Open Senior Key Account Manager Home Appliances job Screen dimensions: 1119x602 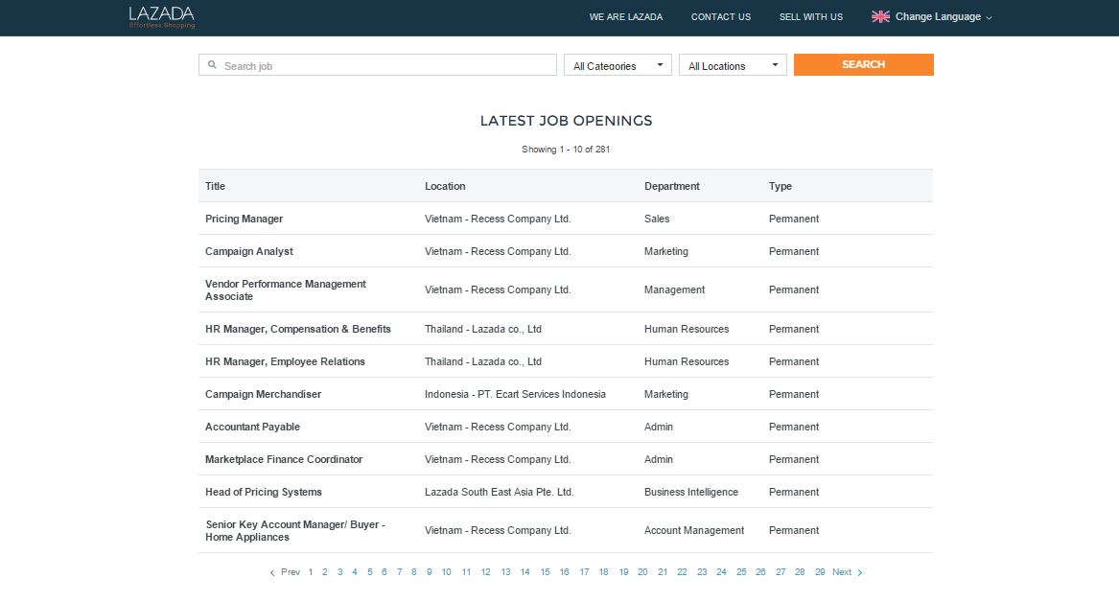click(295, 531)
